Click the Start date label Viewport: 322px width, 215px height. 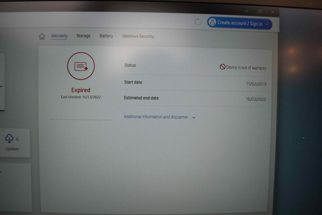point(133,82)
